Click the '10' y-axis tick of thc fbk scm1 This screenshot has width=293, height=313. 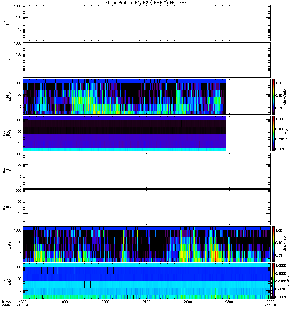coord(20,291)
